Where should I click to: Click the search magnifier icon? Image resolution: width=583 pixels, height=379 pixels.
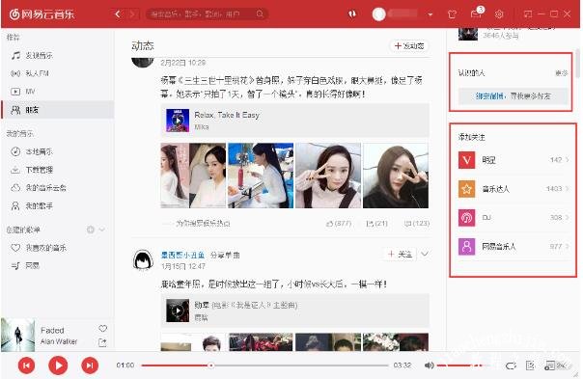tap(260, 14)
